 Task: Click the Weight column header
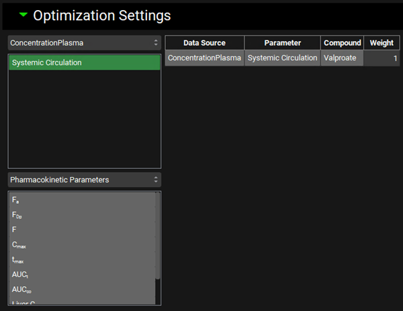382,43
